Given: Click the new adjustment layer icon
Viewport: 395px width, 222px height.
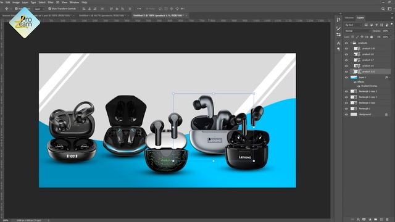Looking at the screenshot, I should point(370,220).
